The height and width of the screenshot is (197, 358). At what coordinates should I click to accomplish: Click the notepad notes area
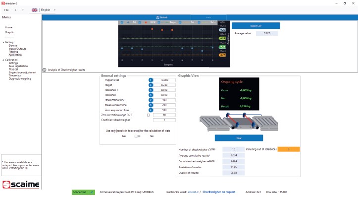pos(21,165)
